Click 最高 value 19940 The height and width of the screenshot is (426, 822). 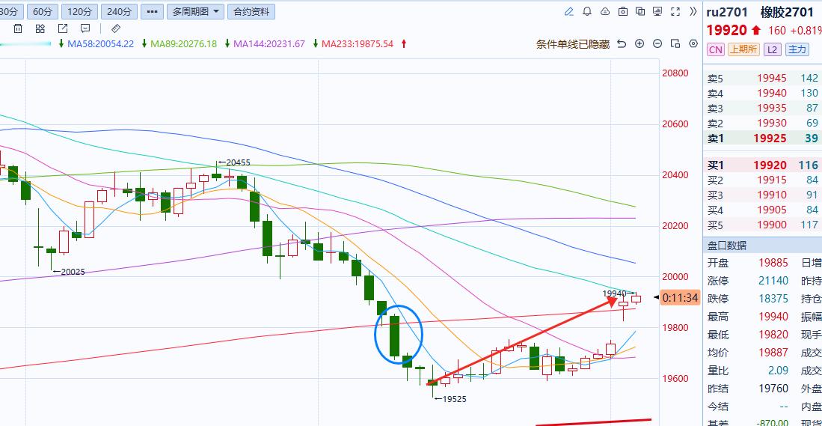pyautogui.click(x=773, y=317)
